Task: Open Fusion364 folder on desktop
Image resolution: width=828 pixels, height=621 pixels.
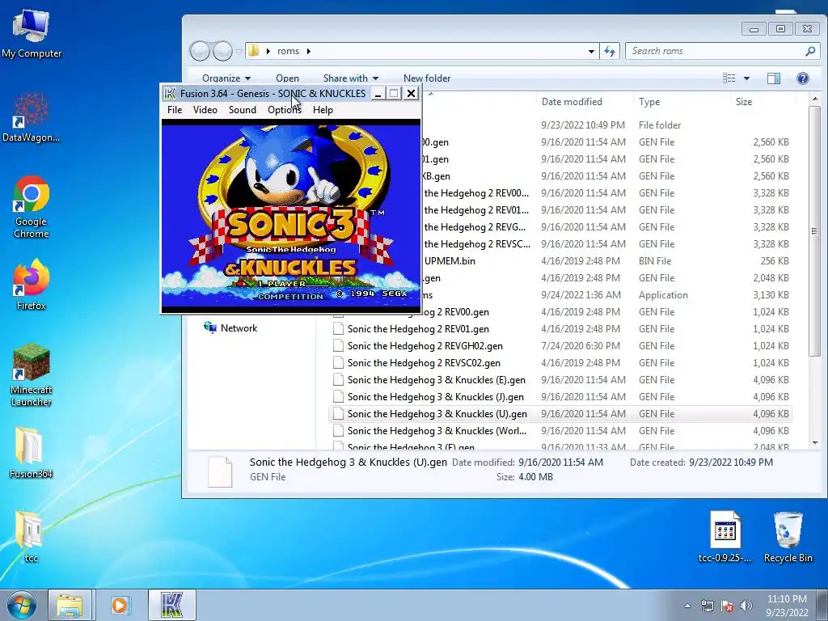Action: pyautogui.click(x=32, y=453)
